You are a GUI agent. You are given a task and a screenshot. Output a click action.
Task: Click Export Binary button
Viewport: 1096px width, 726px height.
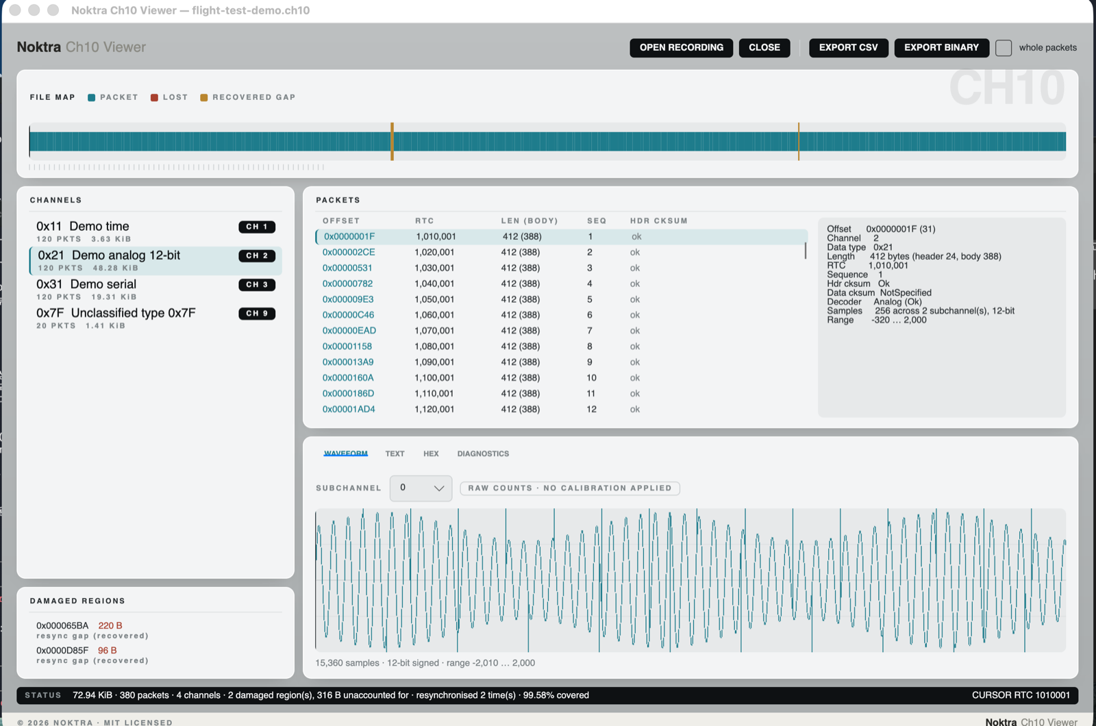pyautogui.click(x=941, y=47)
